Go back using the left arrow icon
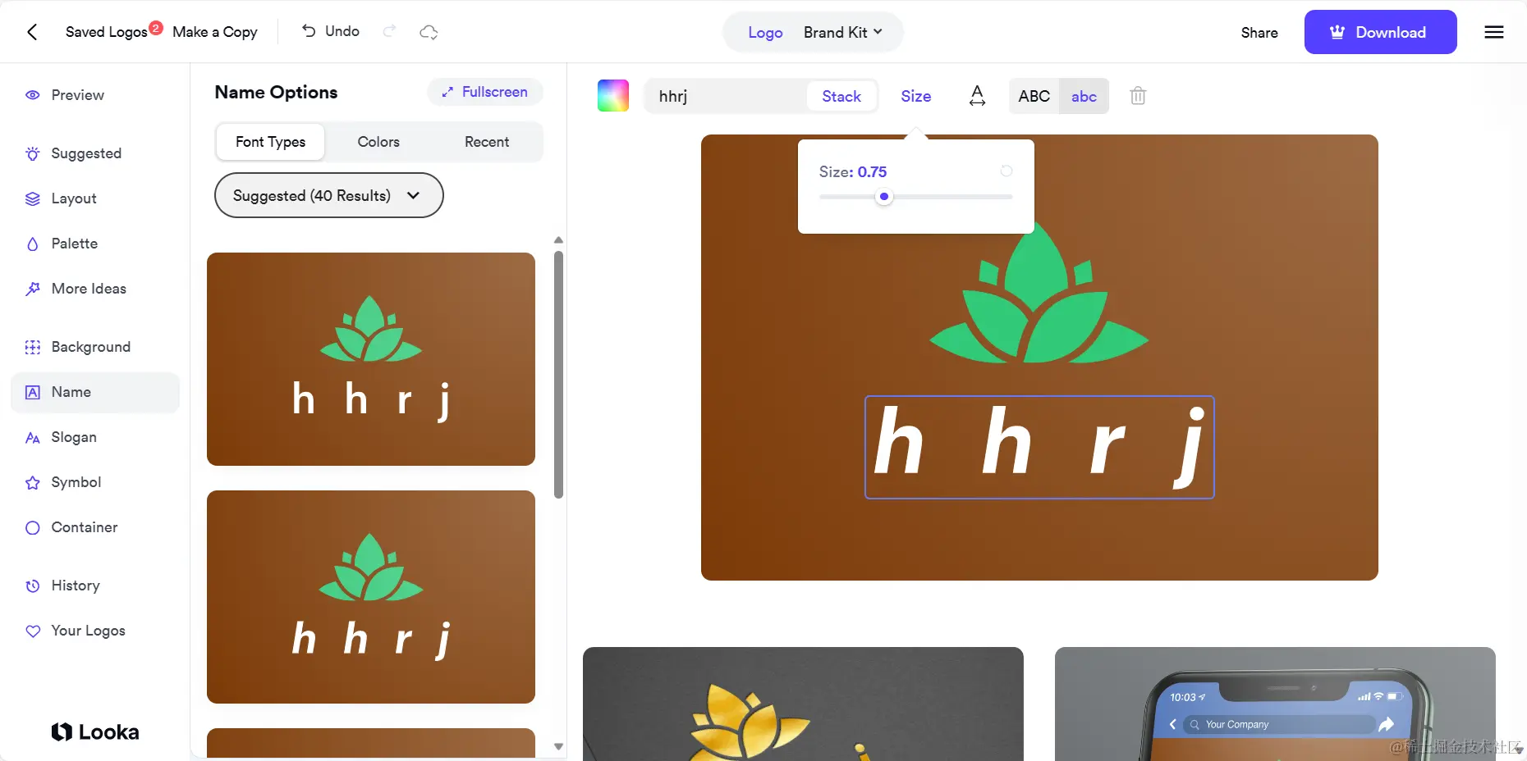This screenshot has height=761, width=1527. pyautogui.click(x=32, y=32)
